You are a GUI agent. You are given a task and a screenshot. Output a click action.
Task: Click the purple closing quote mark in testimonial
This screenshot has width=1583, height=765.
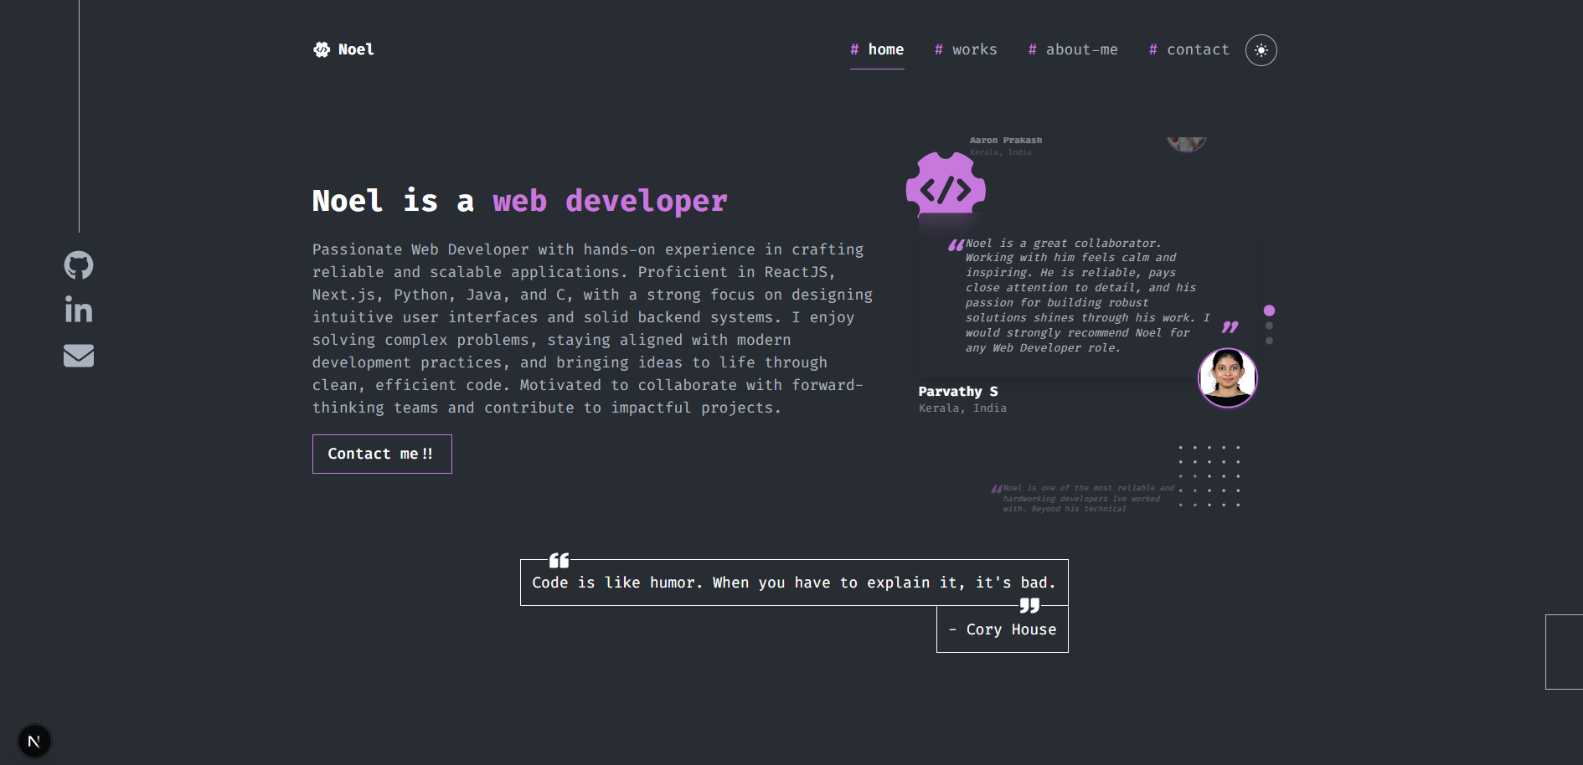click(1230, 326)
